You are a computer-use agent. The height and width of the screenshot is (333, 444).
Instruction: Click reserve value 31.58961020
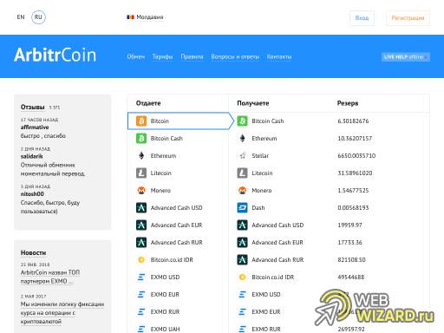355,173
